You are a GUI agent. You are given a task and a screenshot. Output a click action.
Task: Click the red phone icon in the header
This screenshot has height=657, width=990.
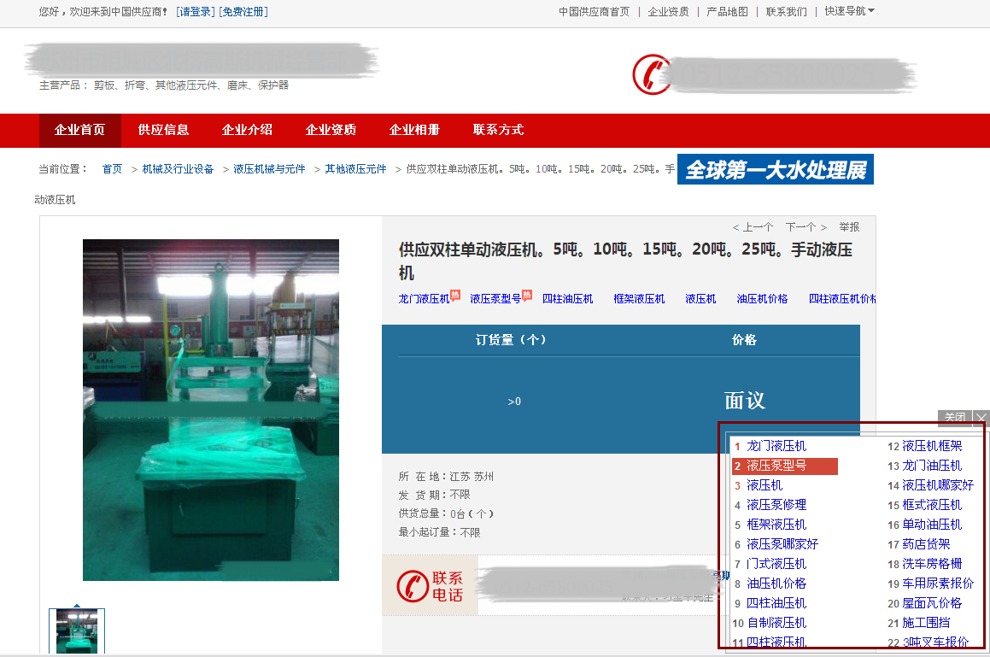pyautogui.click(x=652, y=74)
